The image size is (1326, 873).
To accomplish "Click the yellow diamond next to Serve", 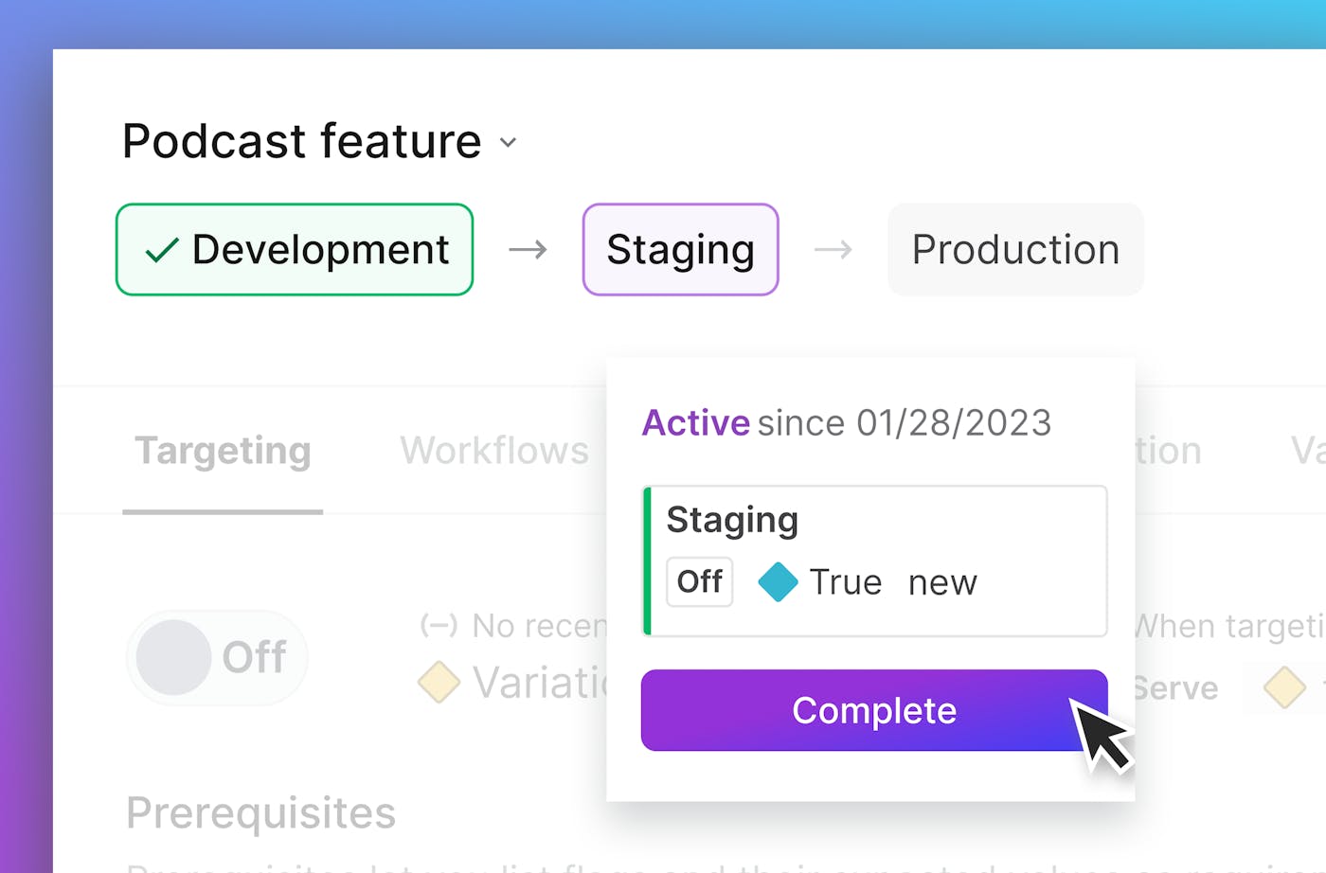I will point(1284,687).
